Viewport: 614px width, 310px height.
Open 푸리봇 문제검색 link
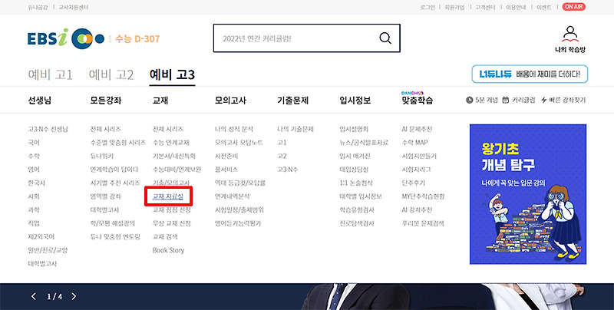[x=423, y=223]
